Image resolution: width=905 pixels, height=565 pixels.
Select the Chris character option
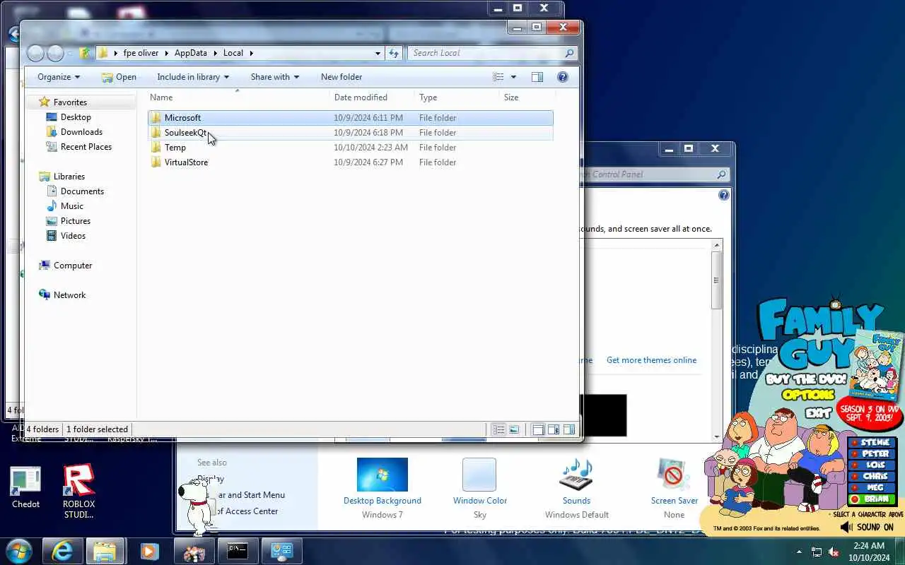click(872, 477)
